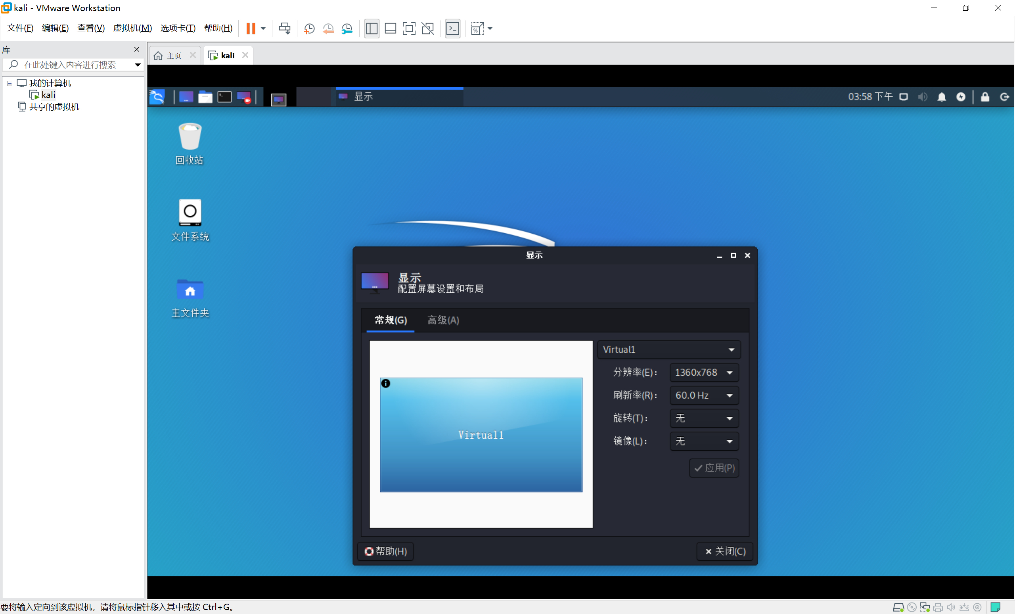Screen dimensions: 1015x614
Task: Open the Virtual1 display selector dropdown
Action: (668, 349)
